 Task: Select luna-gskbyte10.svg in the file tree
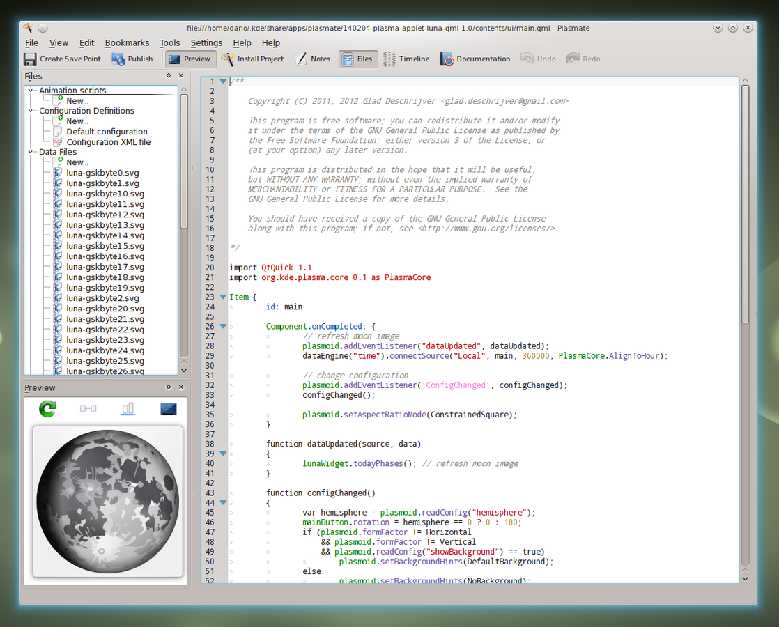(105, 194)
